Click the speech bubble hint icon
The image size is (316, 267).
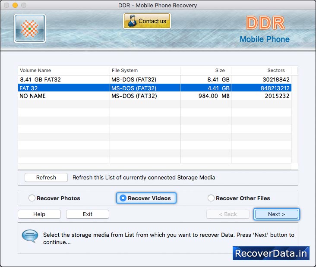click(x=30, y=236)
